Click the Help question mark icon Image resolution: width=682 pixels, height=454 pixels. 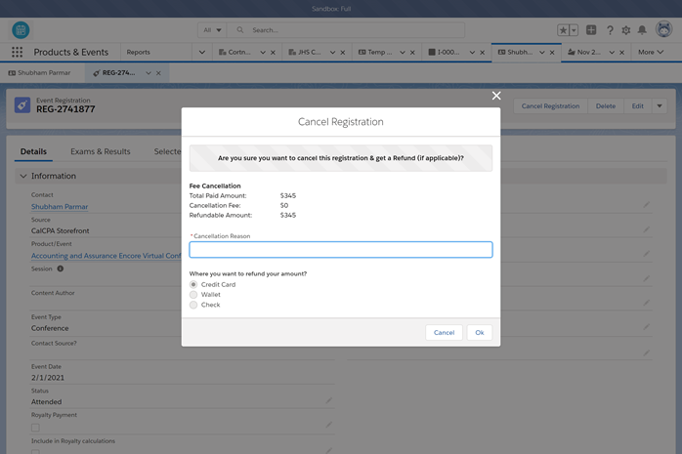pyautogui.click(x=610, y=30)
